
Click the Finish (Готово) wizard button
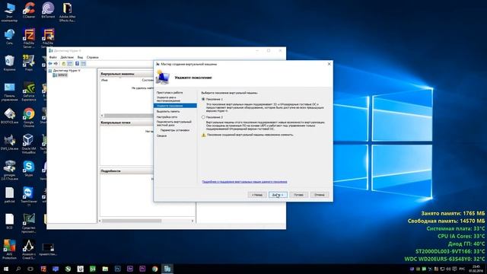click(x=299, y=195)
